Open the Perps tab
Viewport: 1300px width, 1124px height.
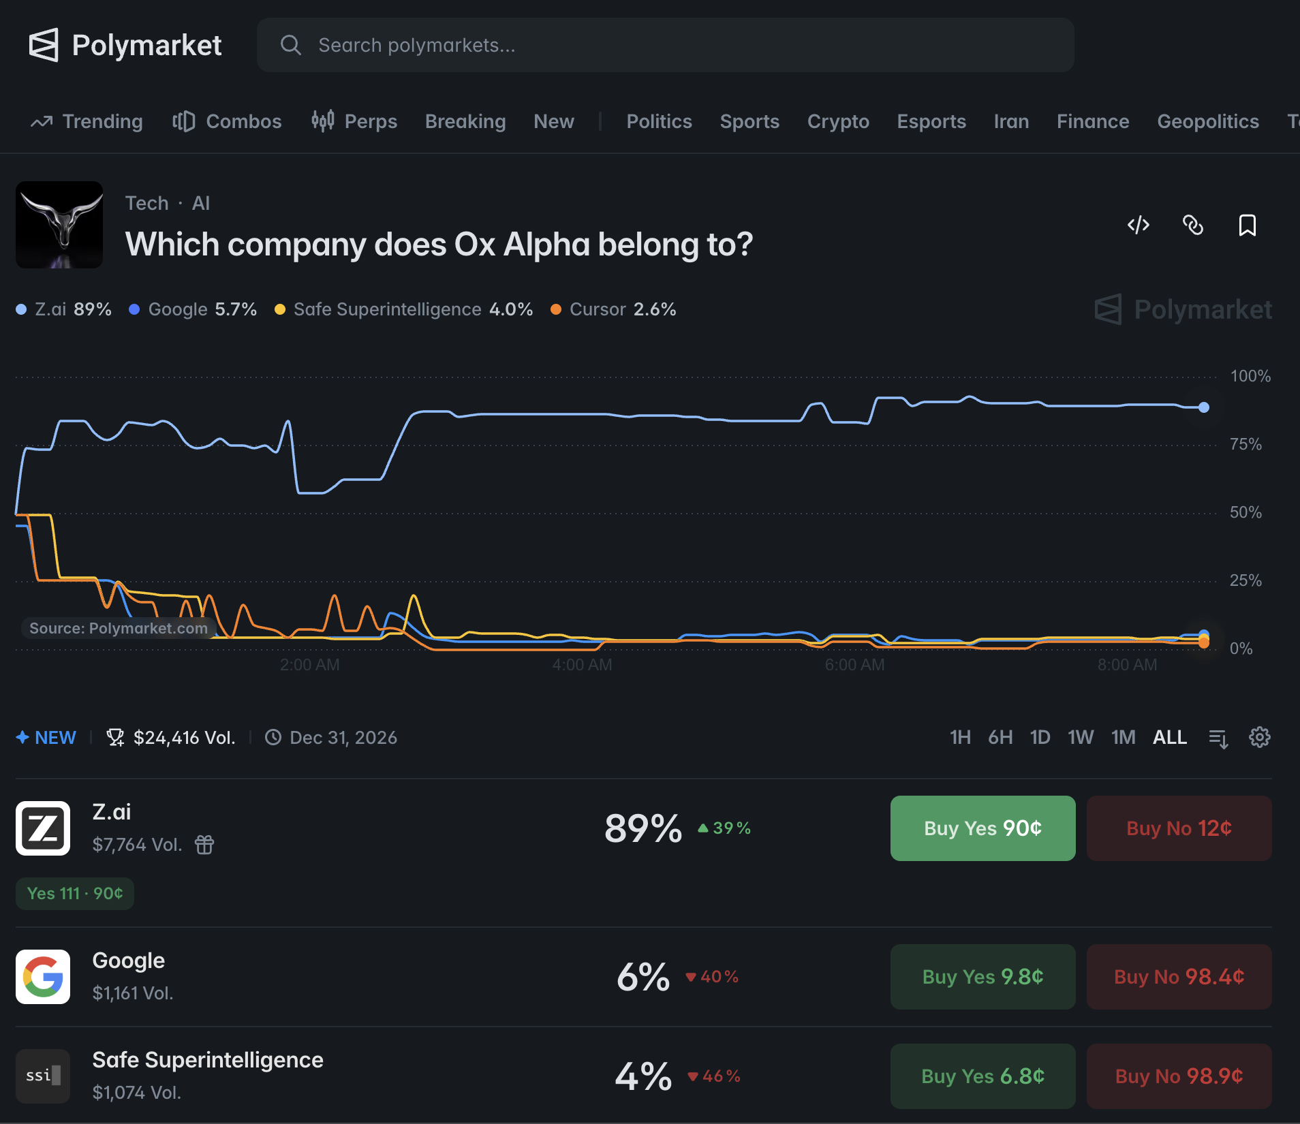click(354, 121)
